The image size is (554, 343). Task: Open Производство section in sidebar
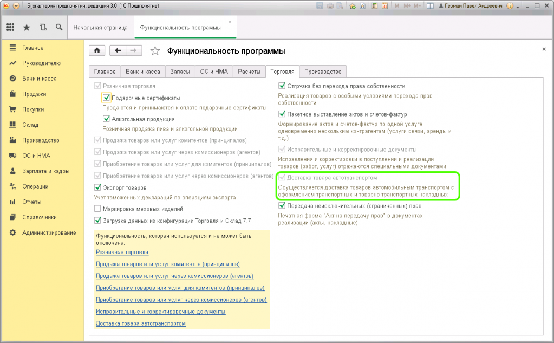[x=41, y=140]
